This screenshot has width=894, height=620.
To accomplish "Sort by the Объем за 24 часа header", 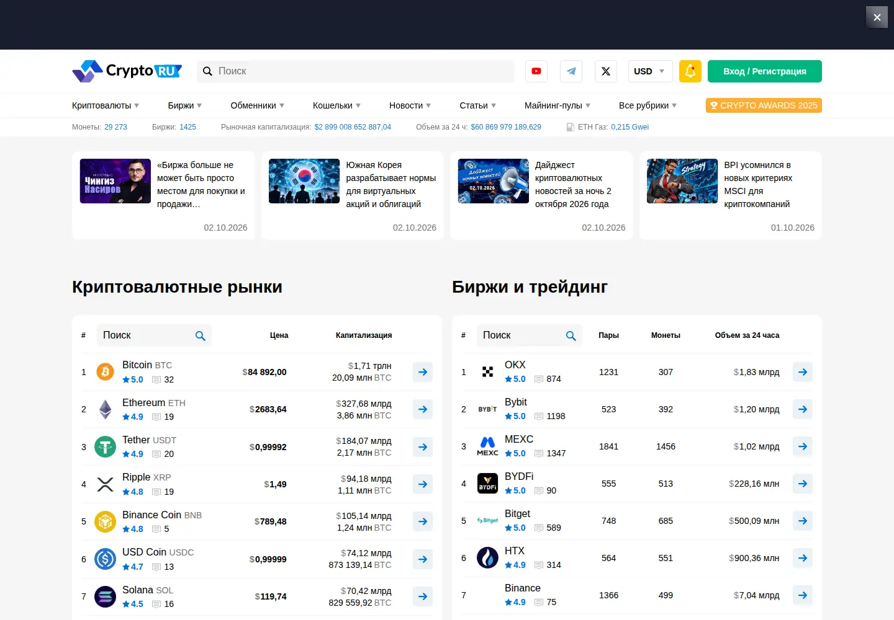I will pos(747,335).
